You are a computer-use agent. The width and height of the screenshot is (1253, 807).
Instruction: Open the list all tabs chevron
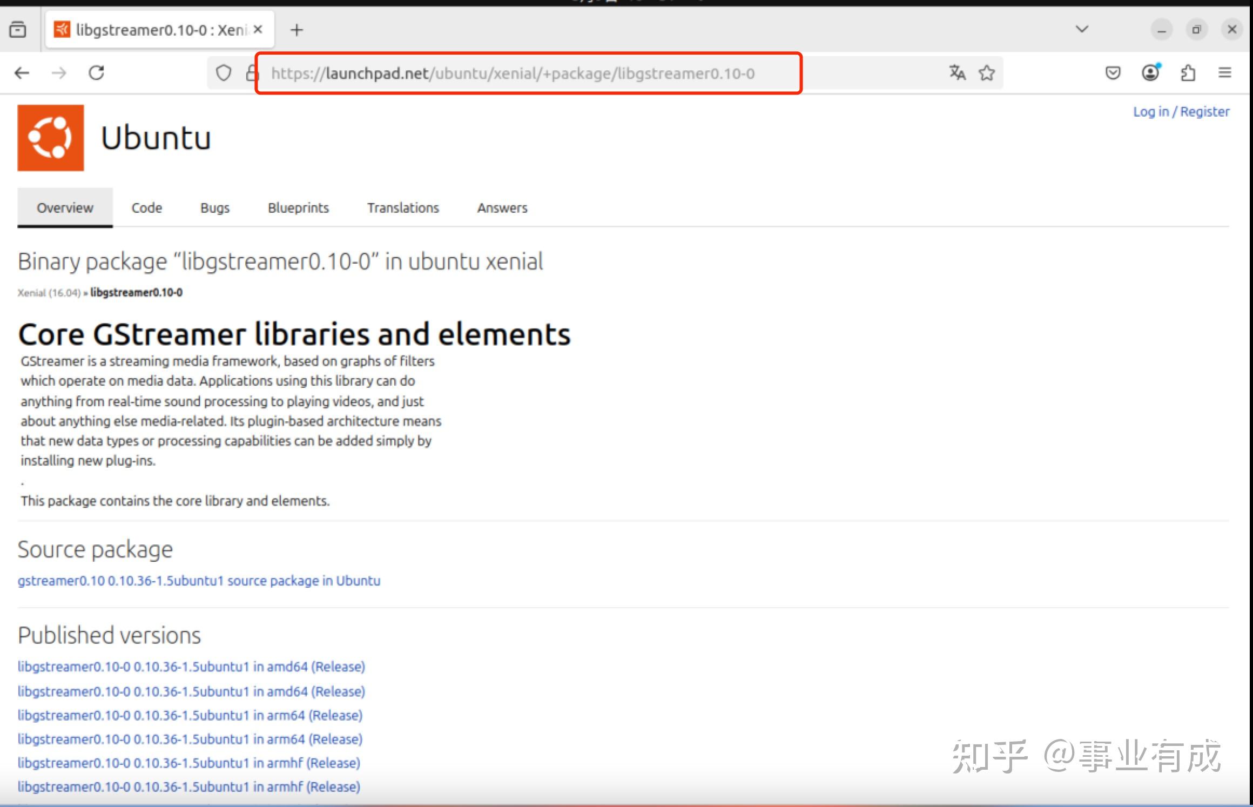1082,30
